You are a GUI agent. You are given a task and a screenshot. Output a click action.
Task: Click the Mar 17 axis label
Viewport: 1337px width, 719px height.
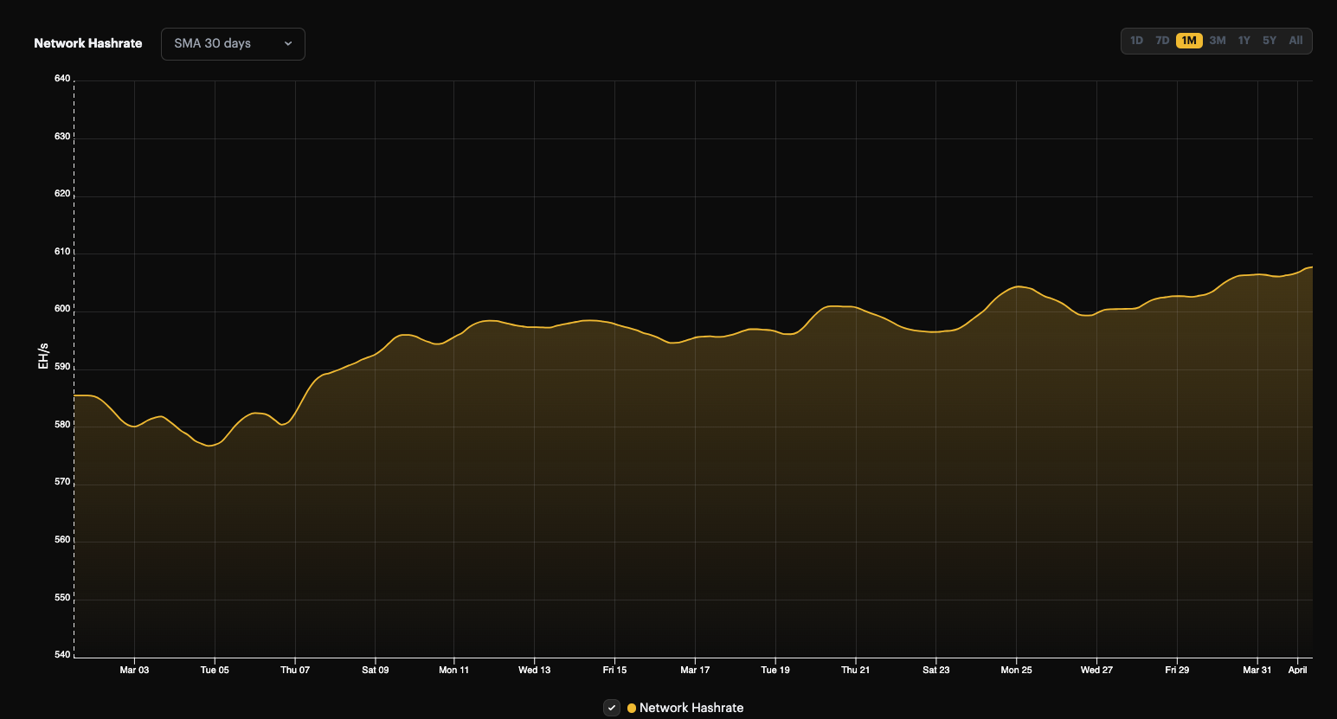click(694, 670)
